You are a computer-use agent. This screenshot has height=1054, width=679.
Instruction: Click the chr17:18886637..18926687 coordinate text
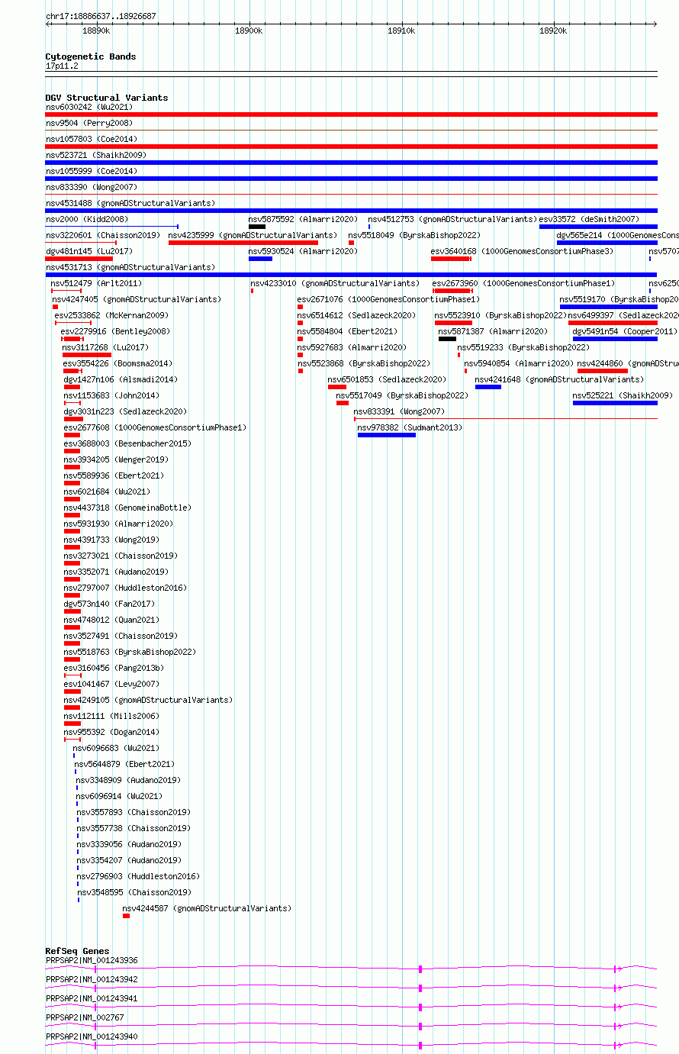pos(101,16)
